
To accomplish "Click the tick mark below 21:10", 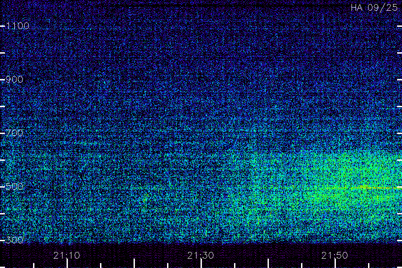I will click(x=67, y=264).
